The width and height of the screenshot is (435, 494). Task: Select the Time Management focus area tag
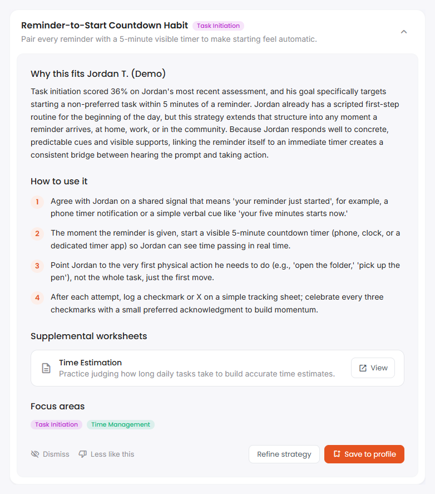tap(121, 425)
